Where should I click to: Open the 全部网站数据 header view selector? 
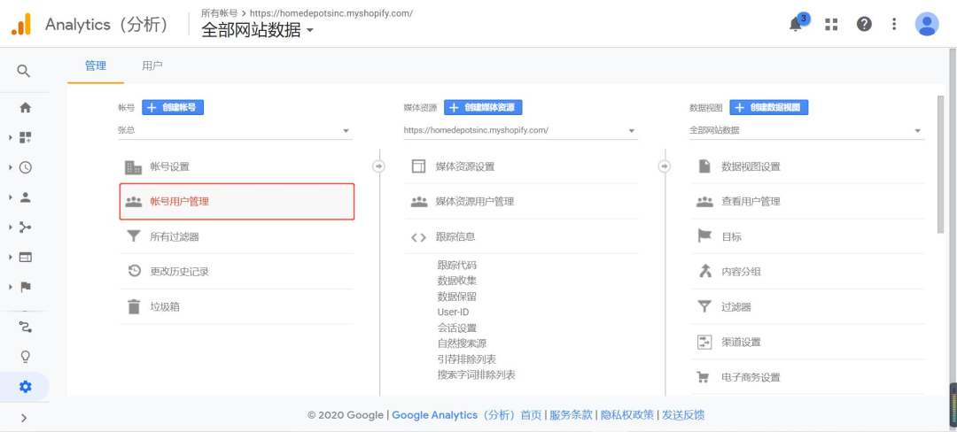point(257,30)
